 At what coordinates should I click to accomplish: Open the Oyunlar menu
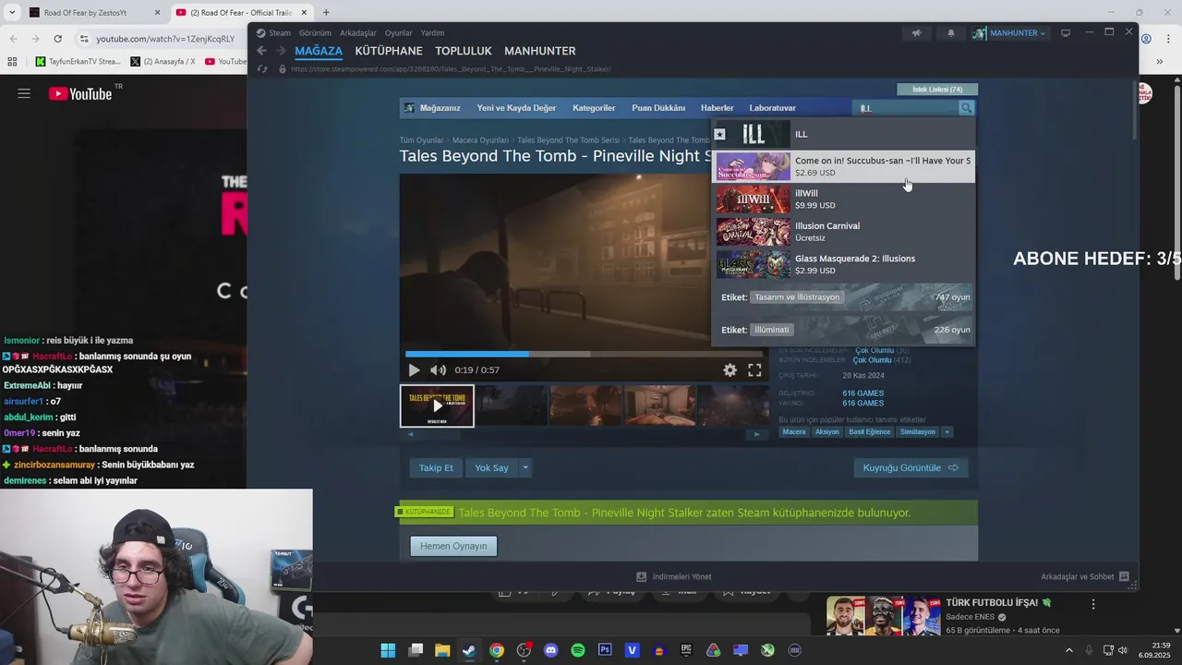click(399, 33)
